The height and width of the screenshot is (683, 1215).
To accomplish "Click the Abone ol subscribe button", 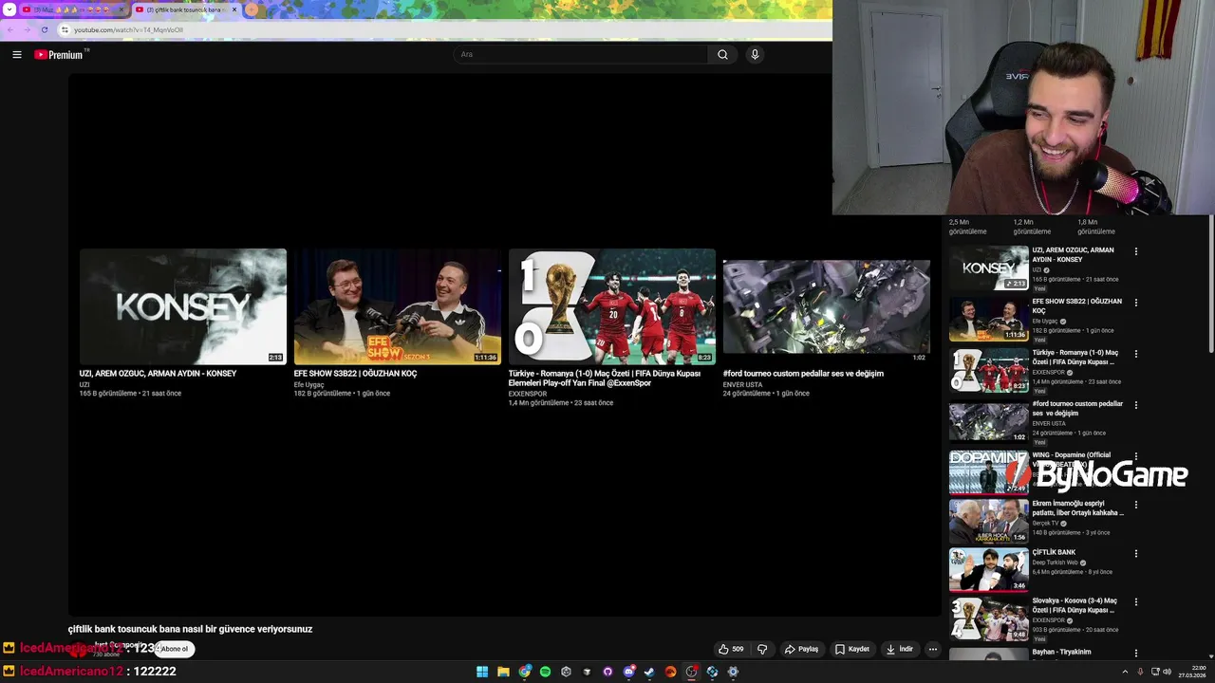I will 175,649.
